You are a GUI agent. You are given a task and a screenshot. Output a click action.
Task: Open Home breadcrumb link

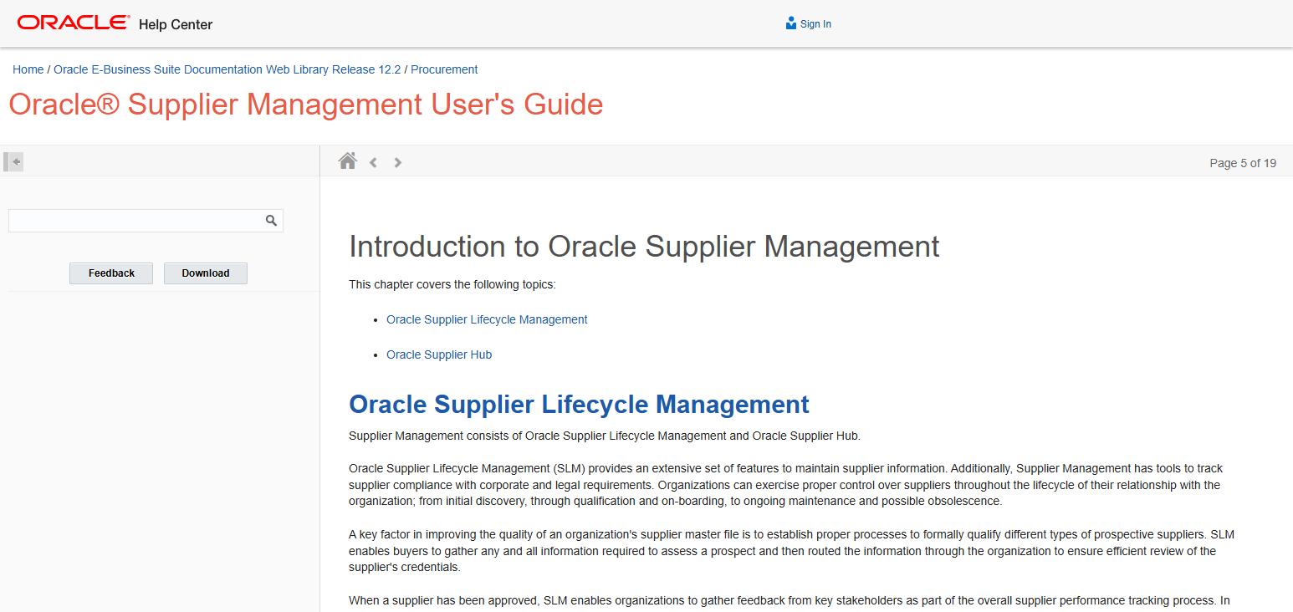[28, 69]
